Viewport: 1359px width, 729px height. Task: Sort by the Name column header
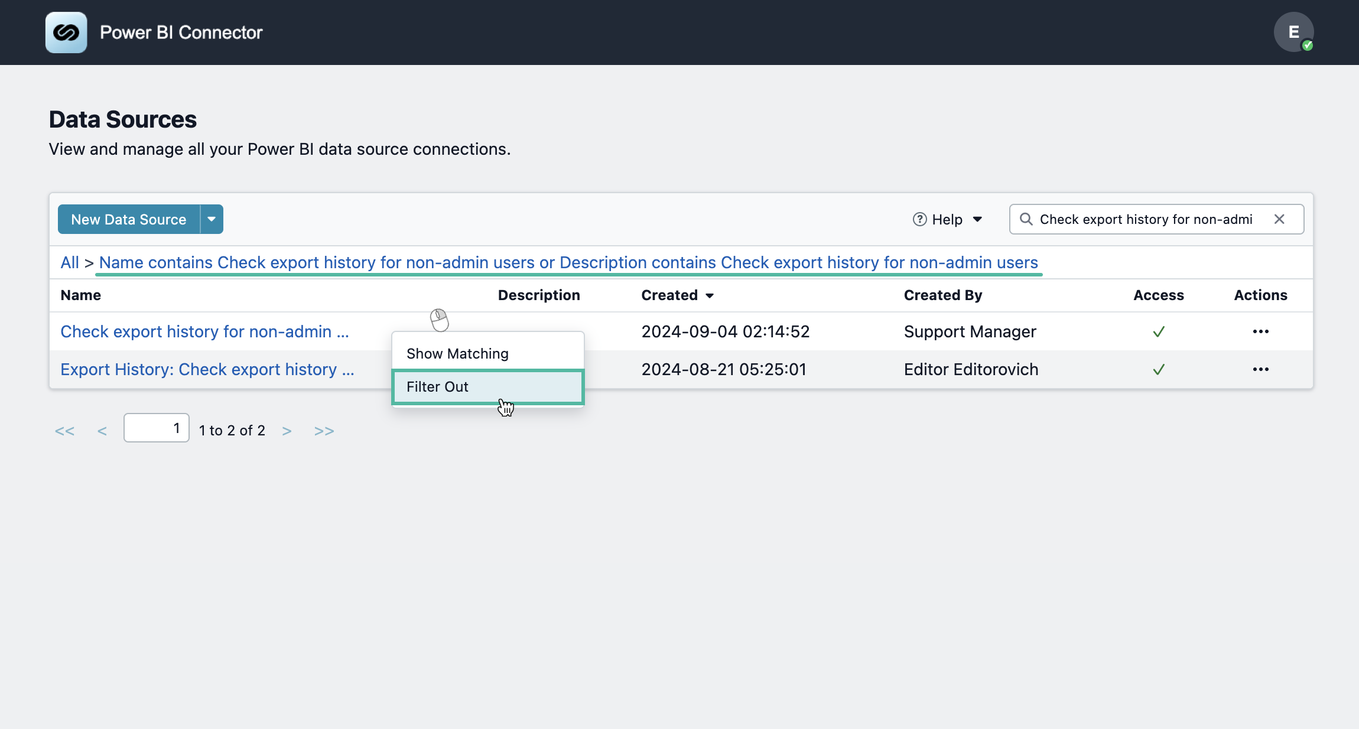(81, 295)
